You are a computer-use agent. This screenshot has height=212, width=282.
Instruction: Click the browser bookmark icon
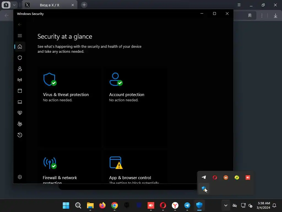point(250,15)
